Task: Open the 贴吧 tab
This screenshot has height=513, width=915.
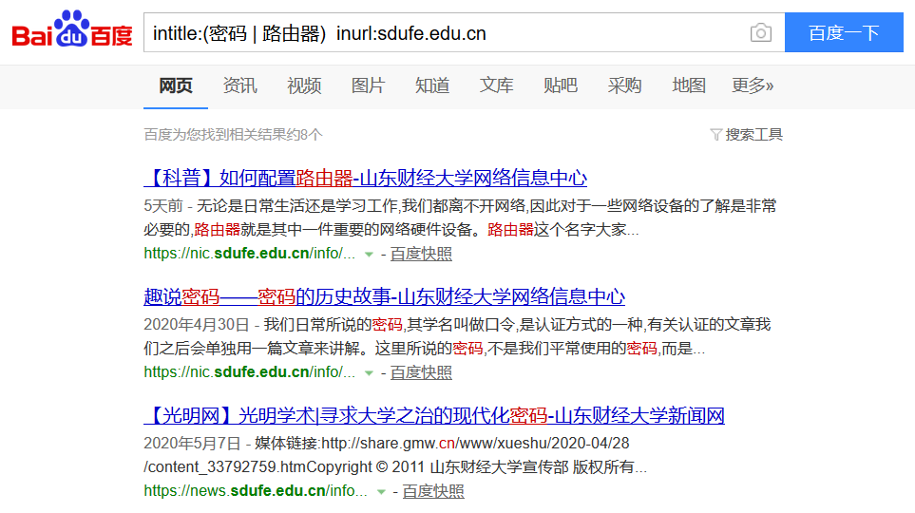Action: coord(561,85)
